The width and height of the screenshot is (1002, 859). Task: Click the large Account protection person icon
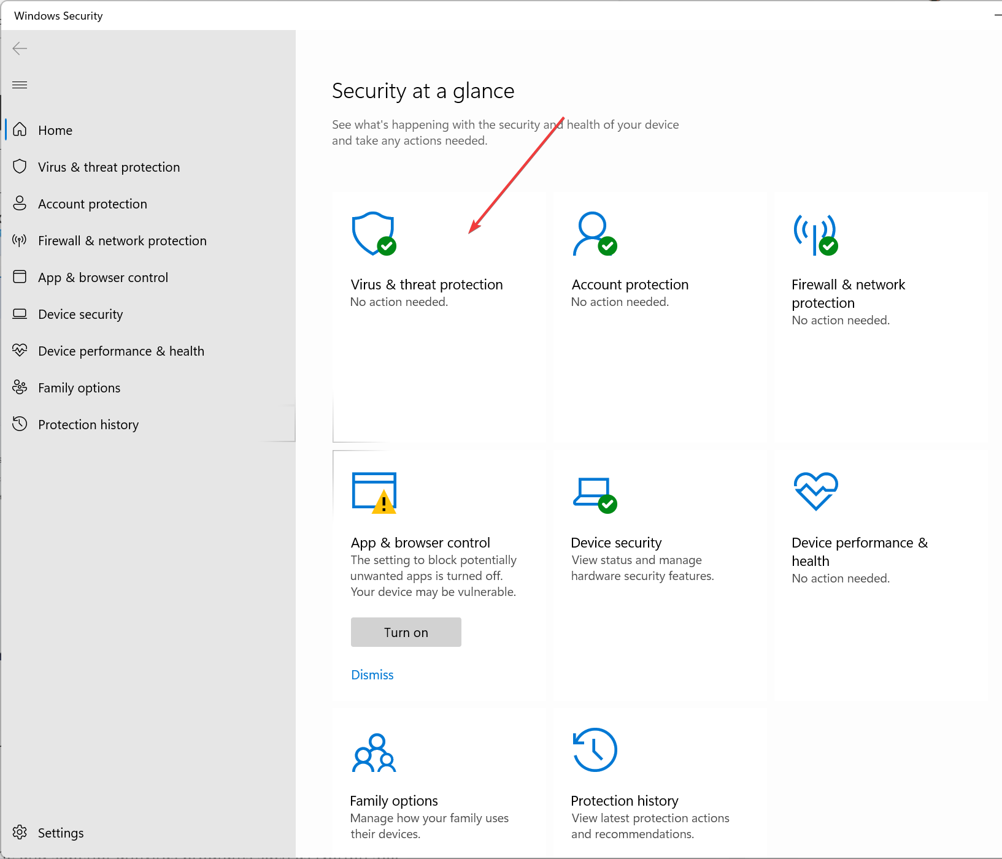coord(595,234)
